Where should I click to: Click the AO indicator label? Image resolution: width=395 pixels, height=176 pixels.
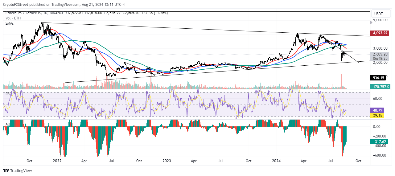[x=8, y=124]
